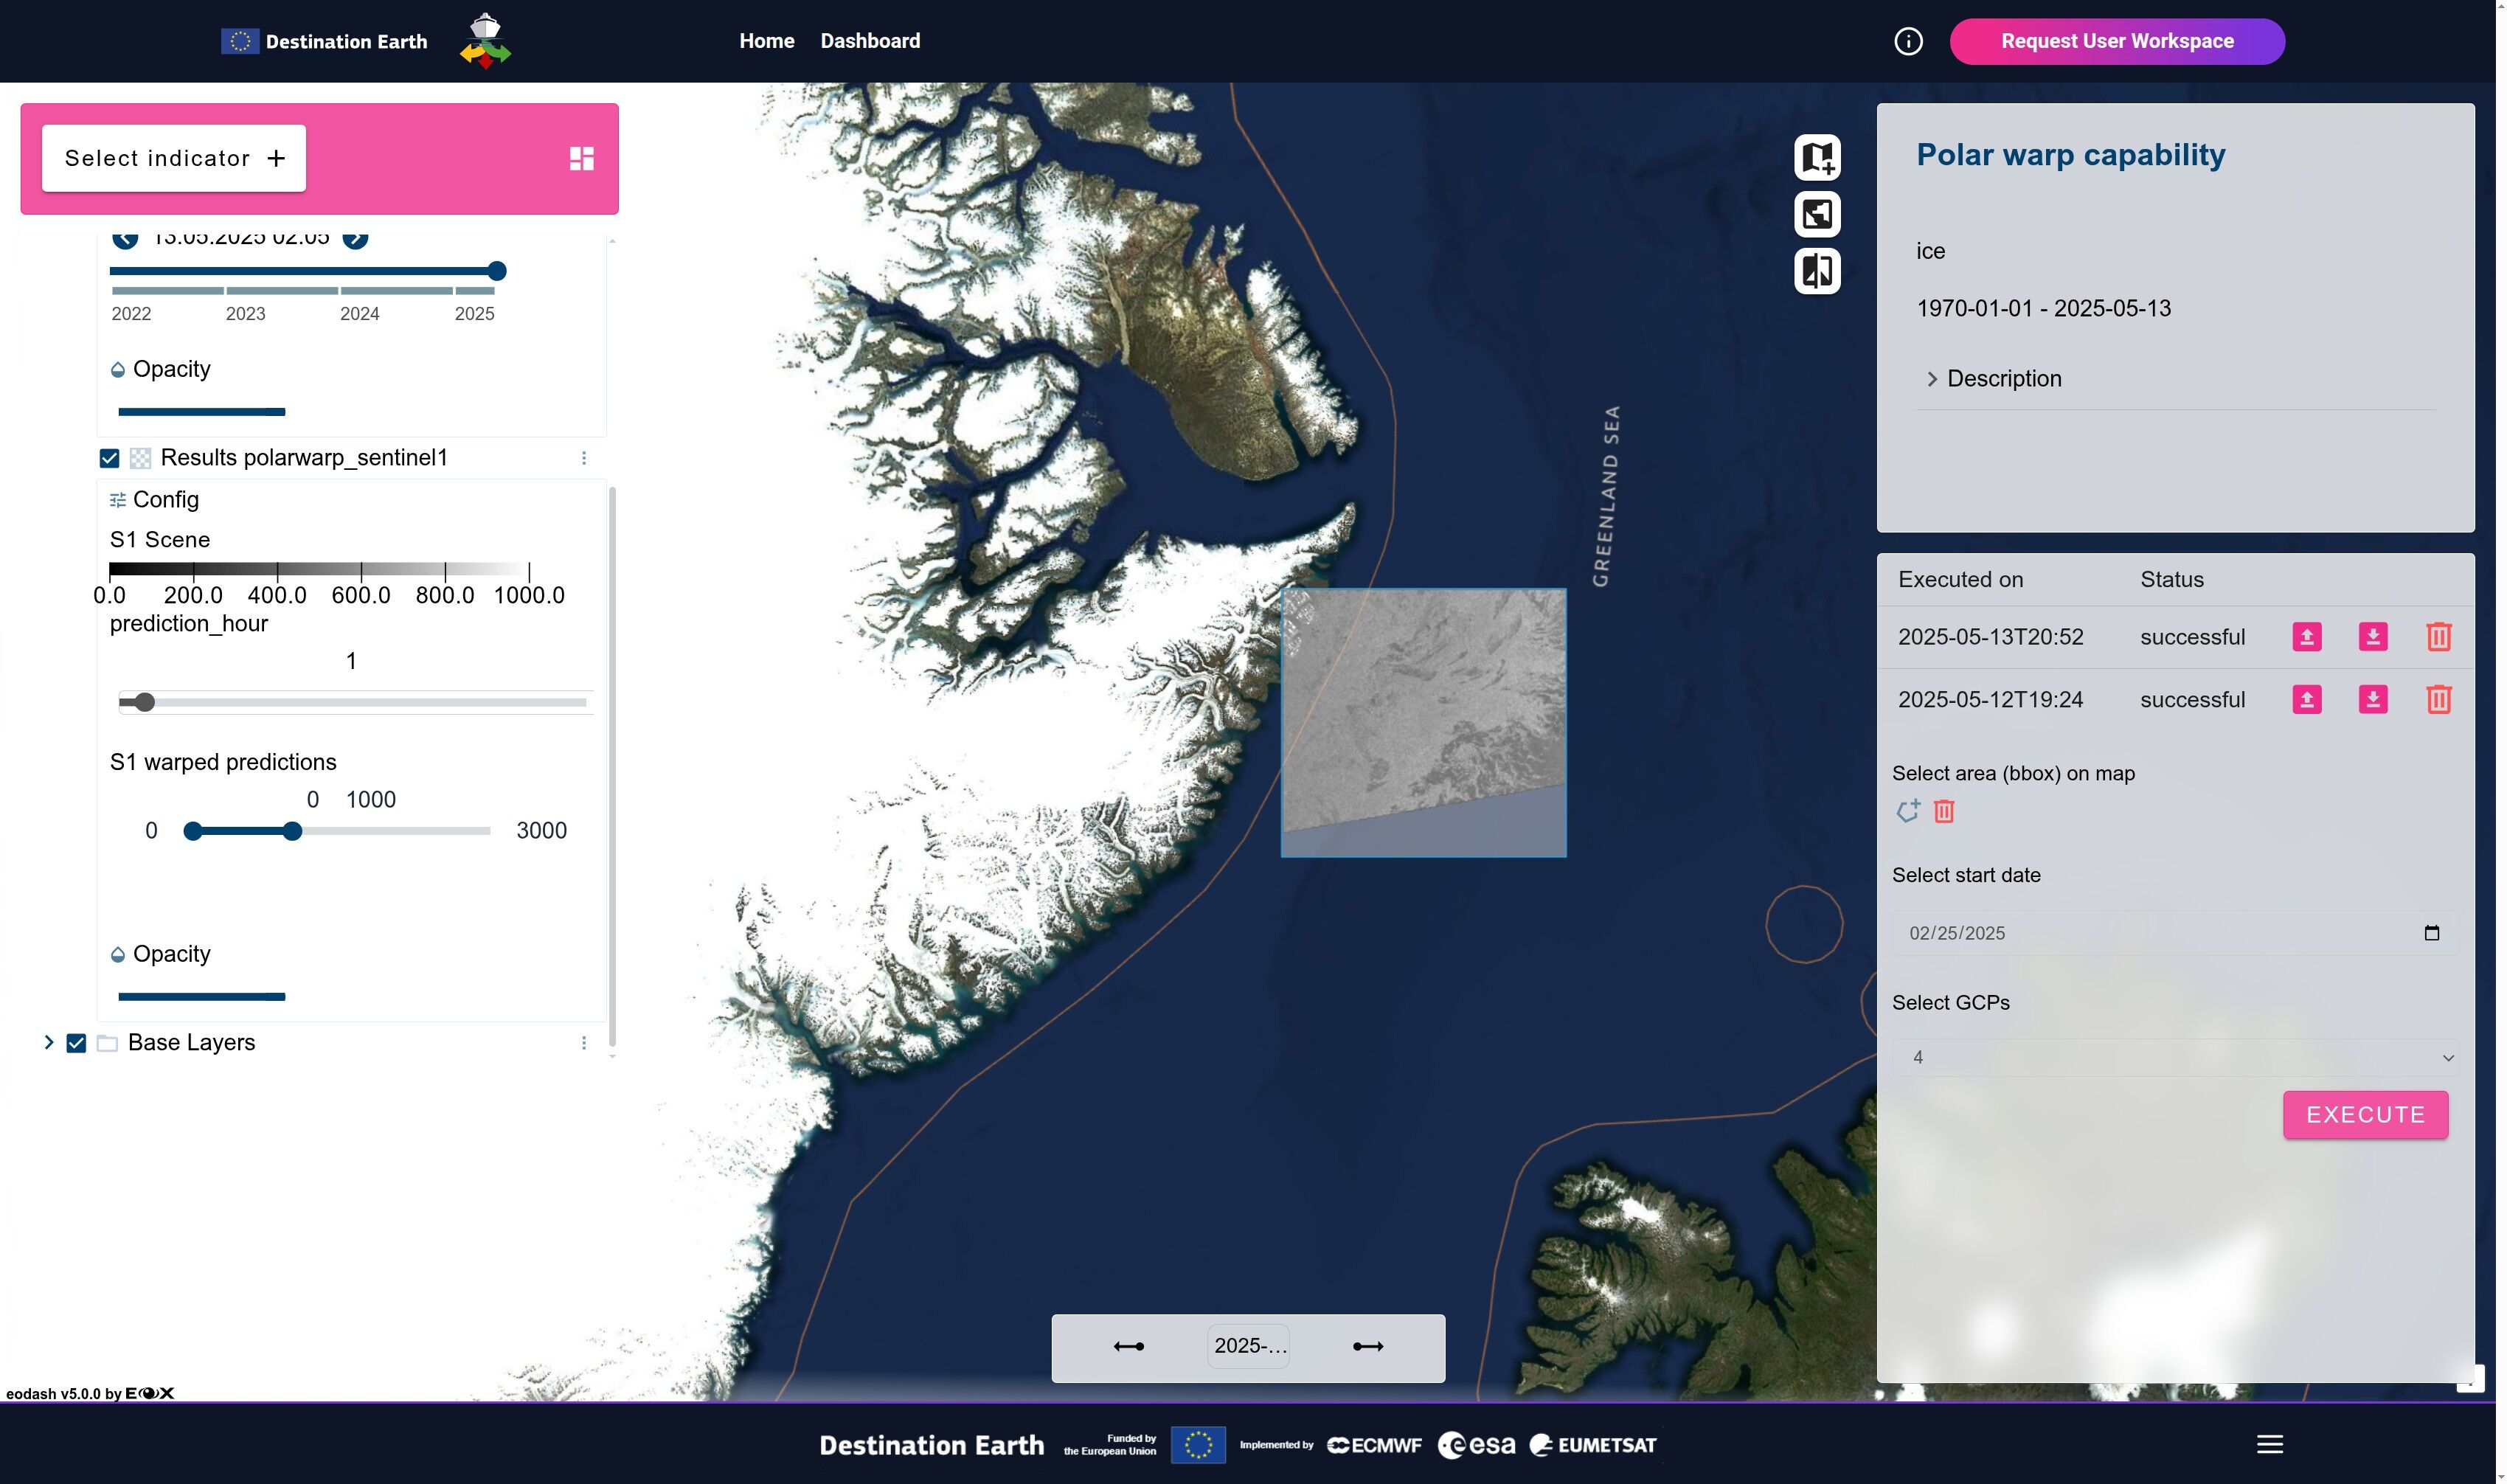Activate the compare split-view icon

click(1816, 270)
